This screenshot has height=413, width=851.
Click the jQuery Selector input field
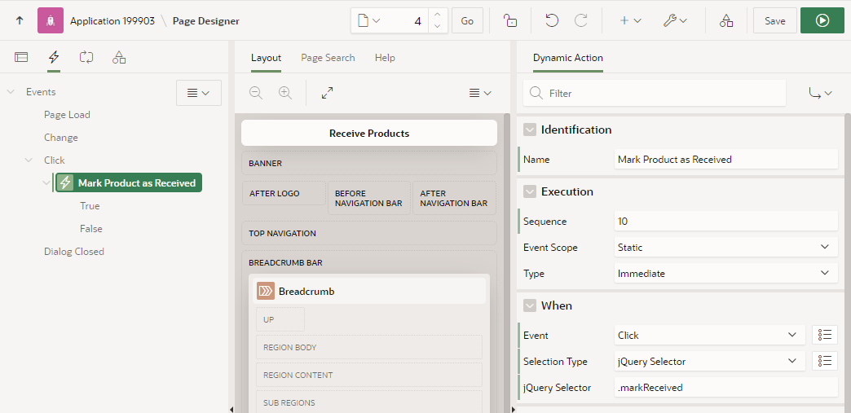726,388
